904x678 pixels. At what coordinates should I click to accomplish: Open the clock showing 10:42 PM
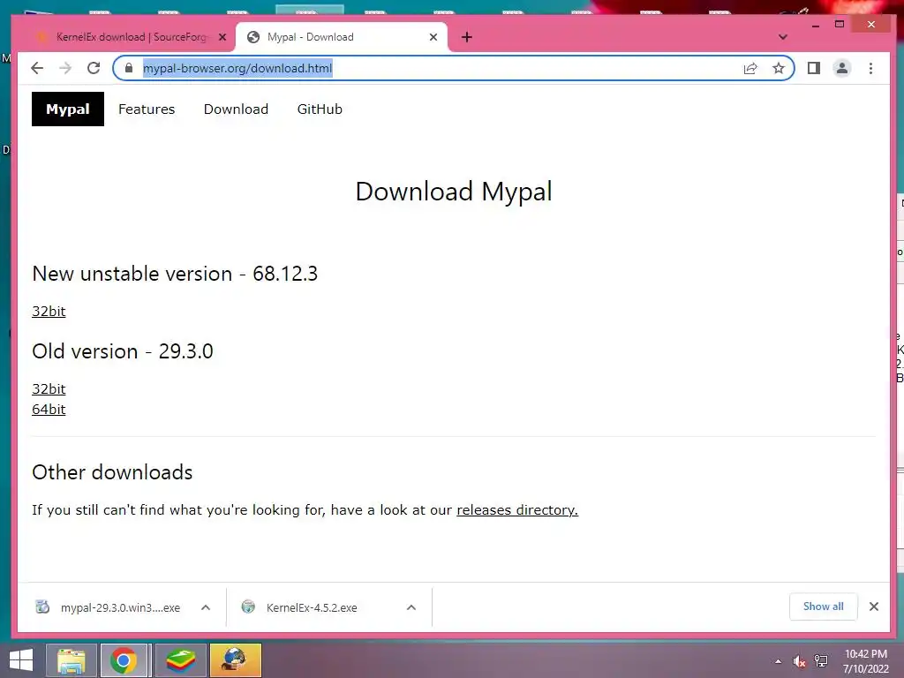click(x=866, y=661)
